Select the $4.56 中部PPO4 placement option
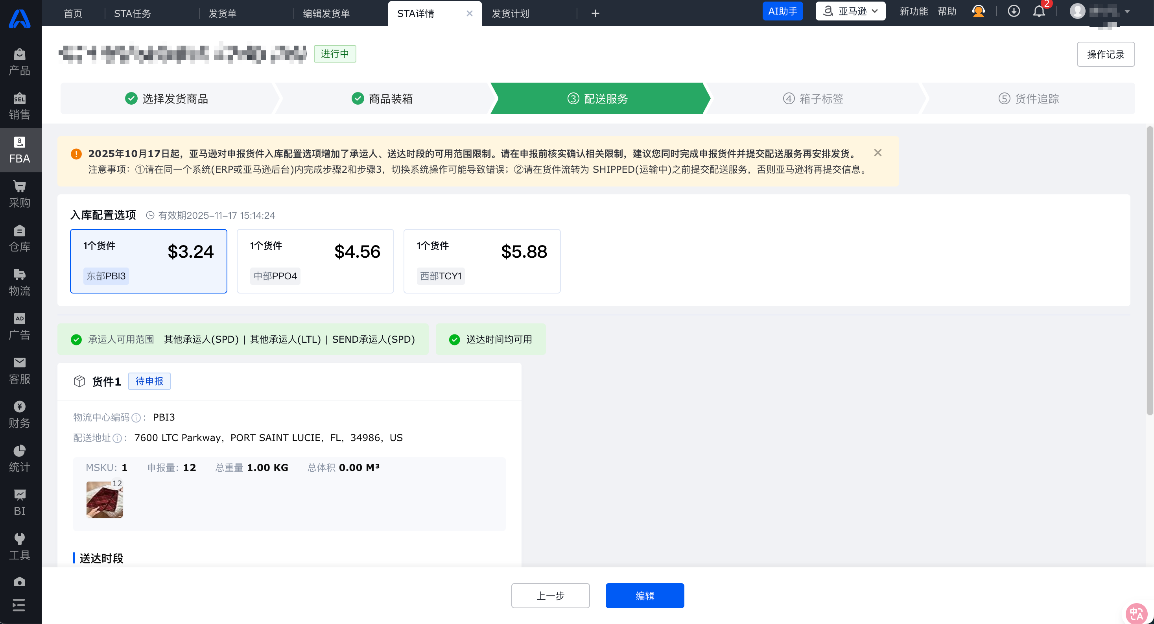 [x=315, y=261]
